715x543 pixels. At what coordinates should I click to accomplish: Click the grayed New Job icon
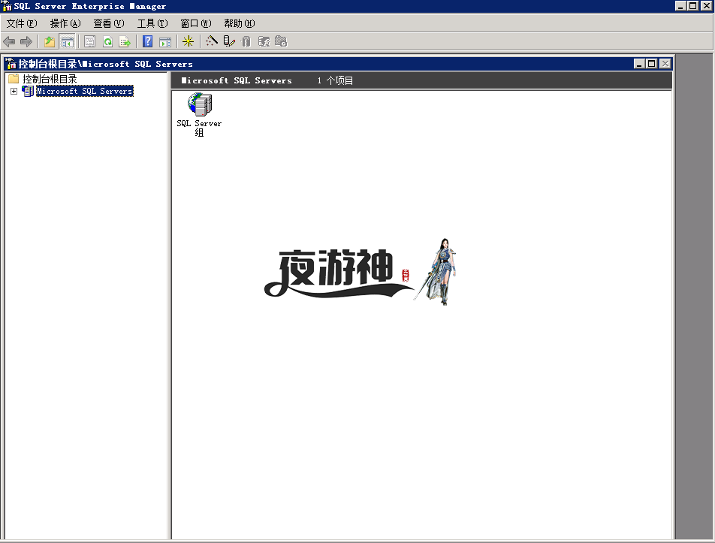[281, 41]
